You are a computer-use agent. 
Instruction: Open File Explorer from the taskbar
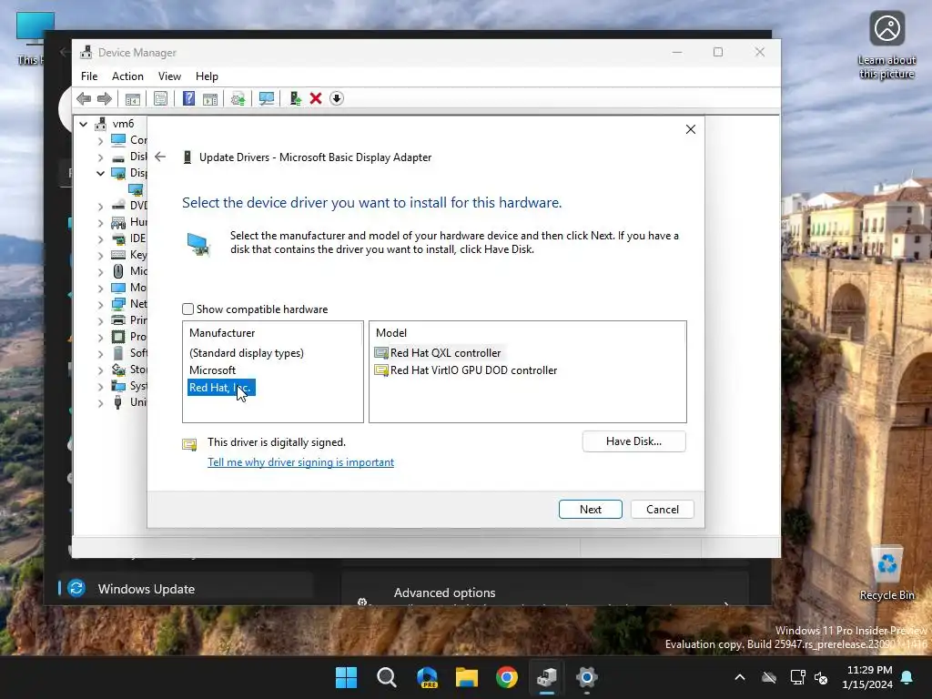[x=467, y=677]
